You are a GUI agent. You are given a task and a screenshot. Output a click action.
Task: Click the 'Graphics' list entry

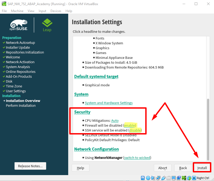[102, 48]
